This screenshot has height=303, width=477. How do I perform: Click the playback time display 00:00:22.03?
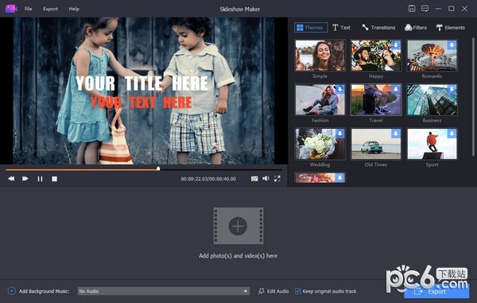[x=208, y=179]
